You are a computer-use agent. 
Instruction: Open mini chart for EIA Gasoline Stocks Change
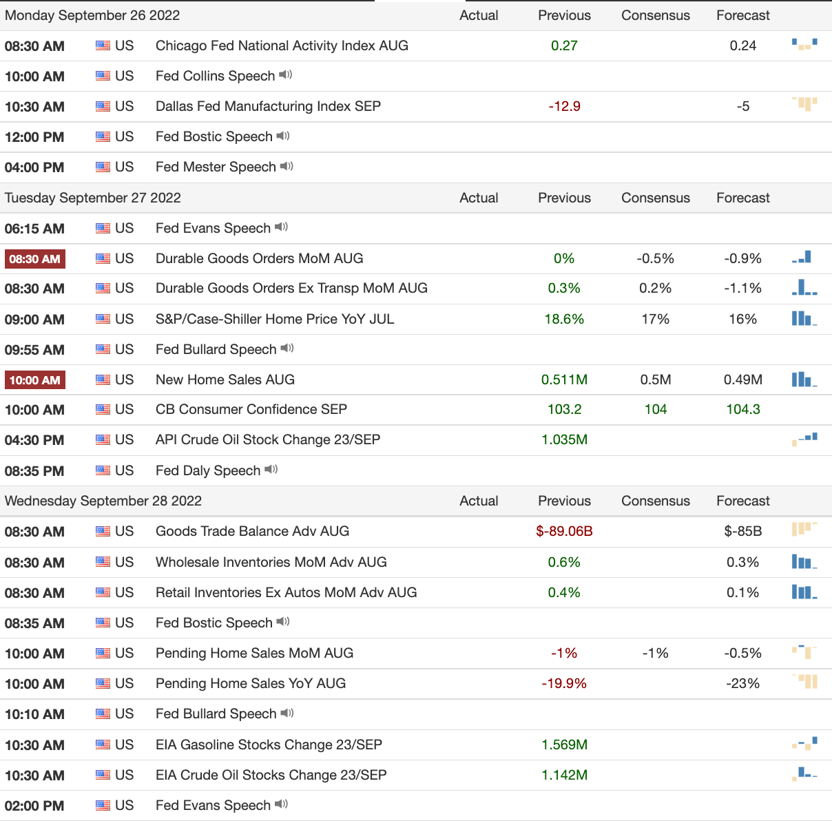[x=804, y=743]
